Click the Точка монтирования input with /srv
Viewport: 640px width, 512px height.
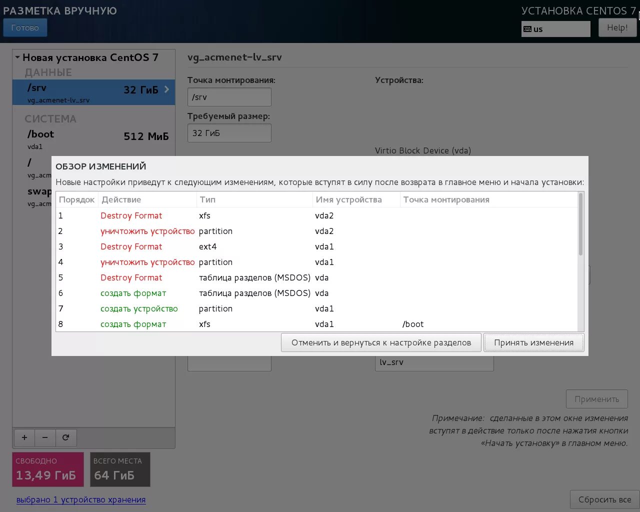(x=229, y=97)
